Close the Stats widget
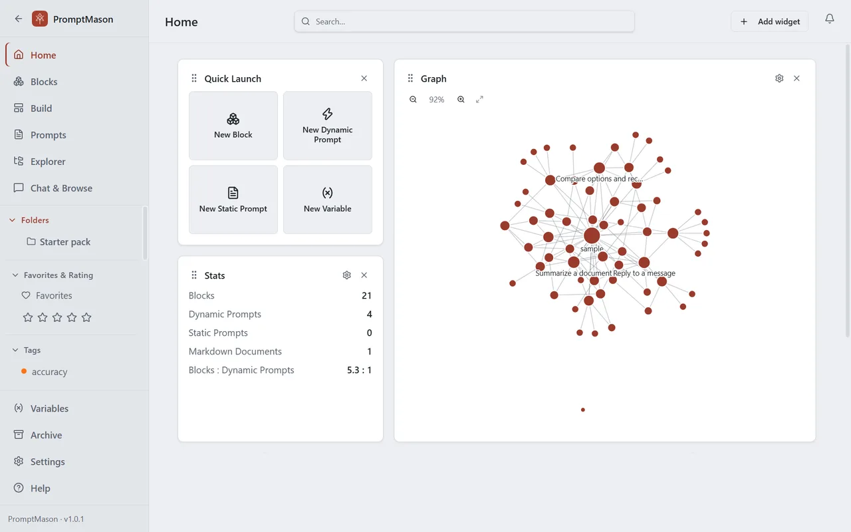Viewport: 851px width, 532px height. coord(364,275)
